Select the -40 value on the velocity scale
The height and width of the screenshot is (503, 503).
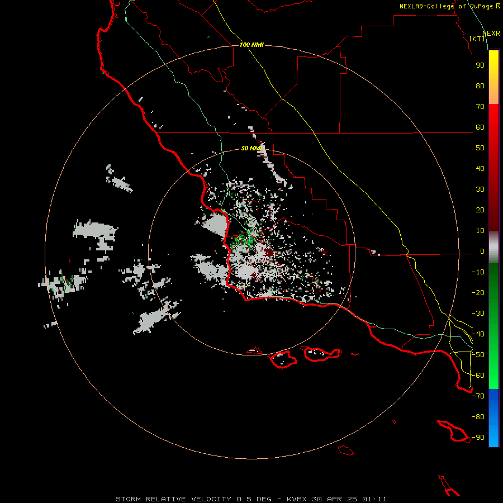pyautogui.click(x=478, y=334)
